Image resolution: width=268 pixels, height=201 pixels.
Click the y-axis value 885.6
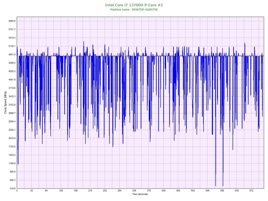click(12, 172)
